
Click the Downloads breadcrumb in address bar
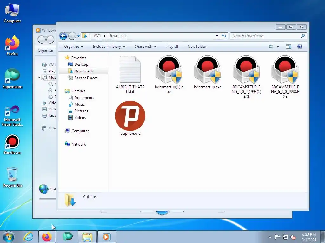(118, 36)
